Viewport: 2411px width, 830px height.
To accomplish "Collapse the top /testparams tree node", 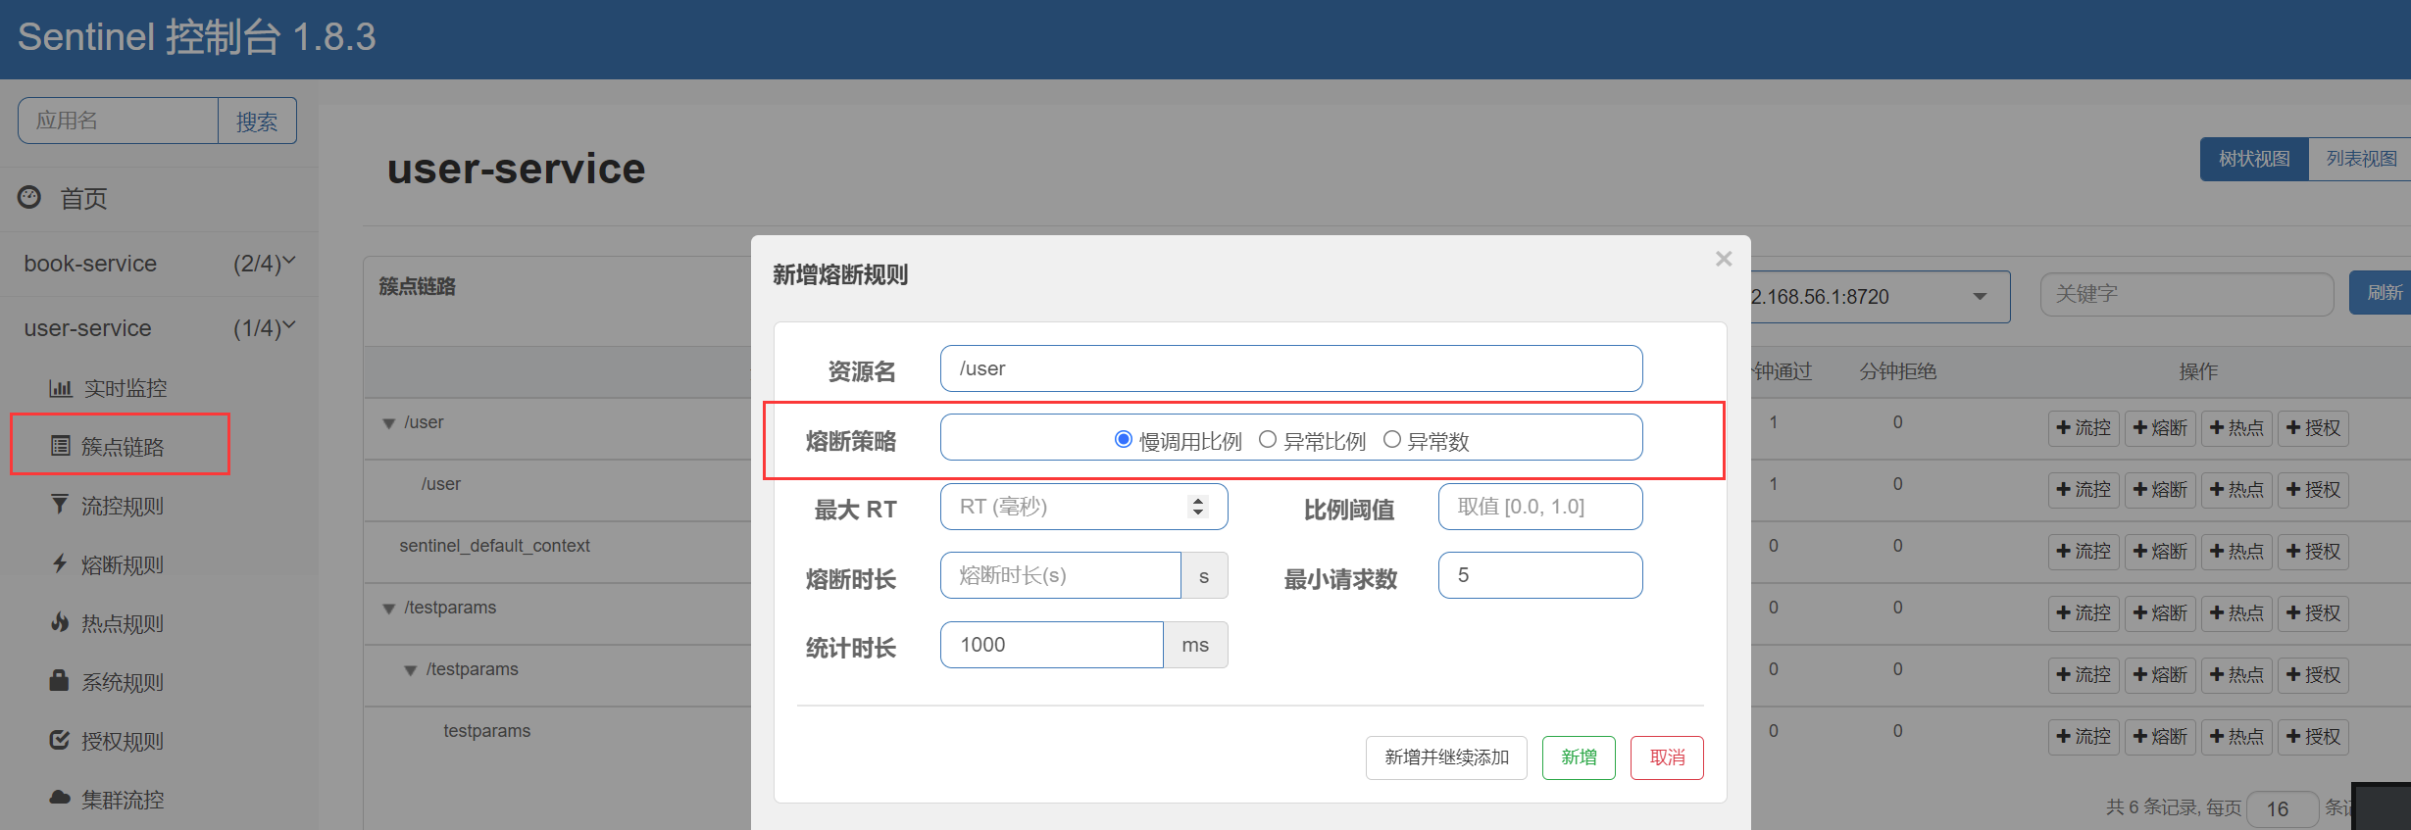I will pos(389,609).
